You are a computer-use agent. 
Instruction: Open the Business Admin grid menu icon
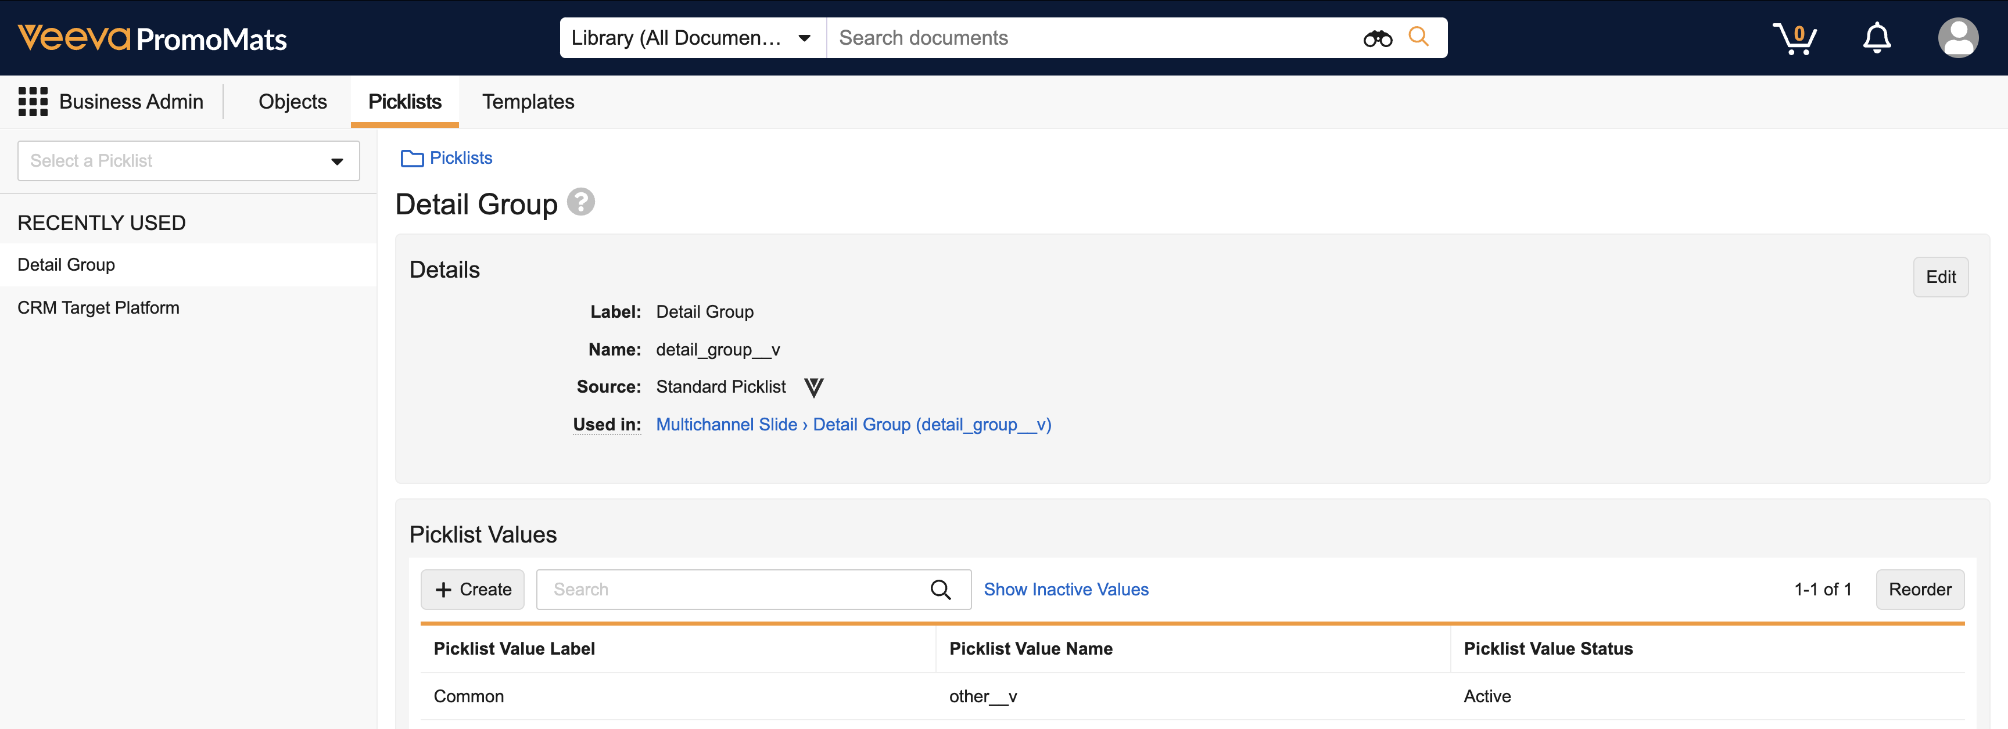pos(33,101)
